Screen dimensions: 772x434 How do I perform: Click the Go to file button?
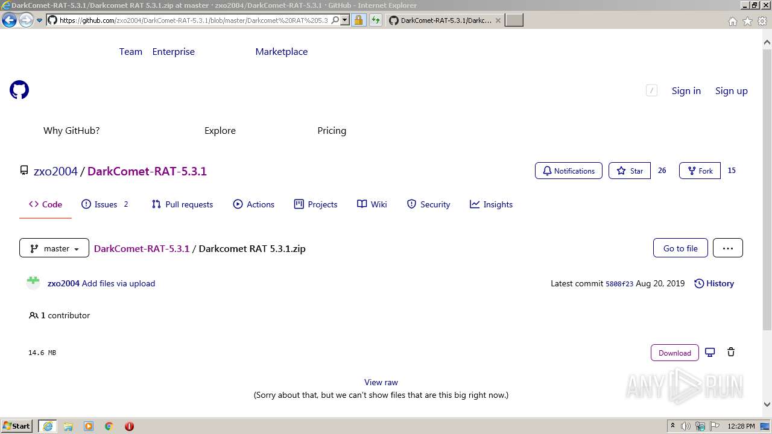[680, 248]
